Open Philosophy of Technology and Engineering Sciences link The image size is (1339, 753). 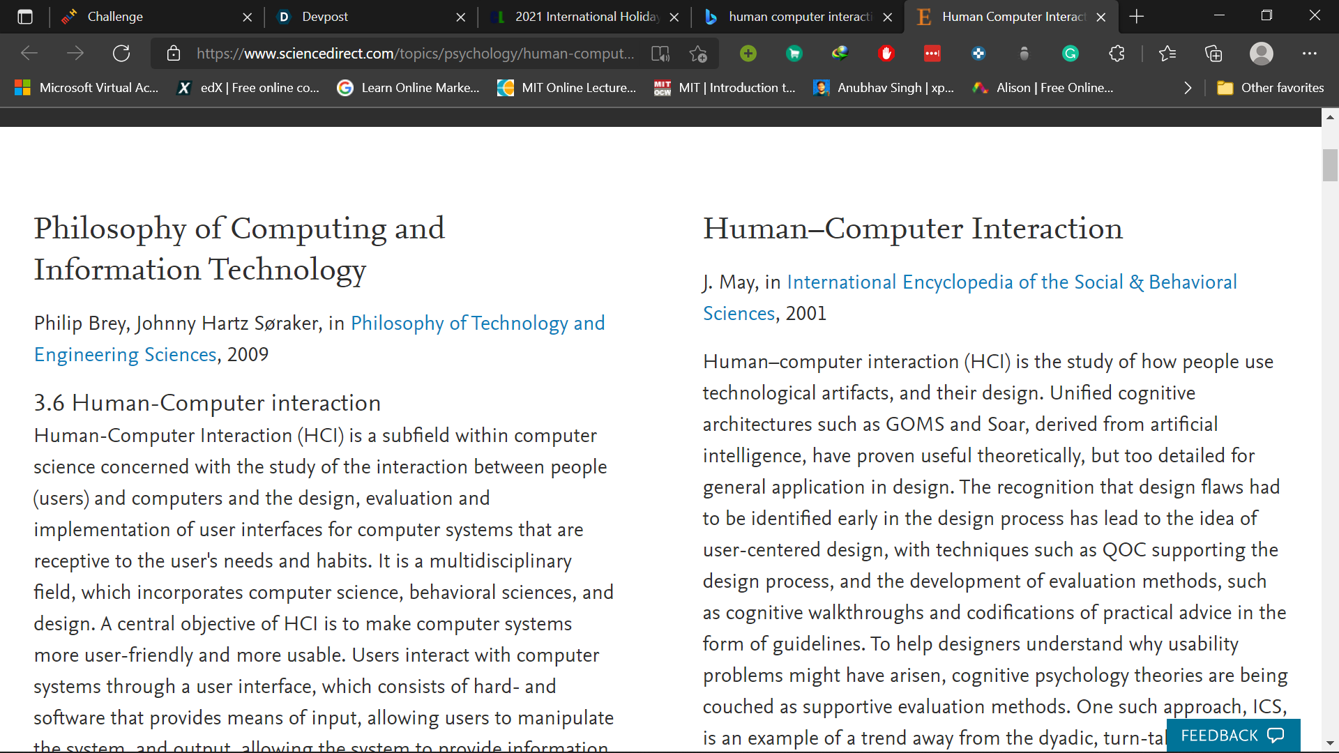[477, 324]
